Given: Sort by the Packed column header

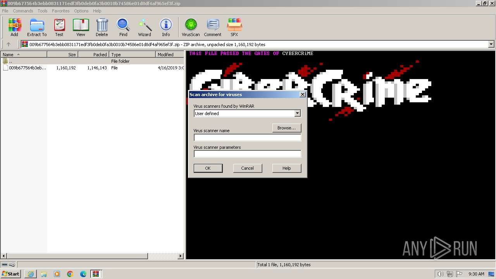Looking at the screenshot, I should [93, 55].
